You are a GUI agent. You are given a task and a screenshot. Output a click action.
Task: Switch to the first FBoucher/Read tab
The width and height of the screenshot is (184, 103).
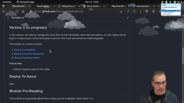[19, 6]
